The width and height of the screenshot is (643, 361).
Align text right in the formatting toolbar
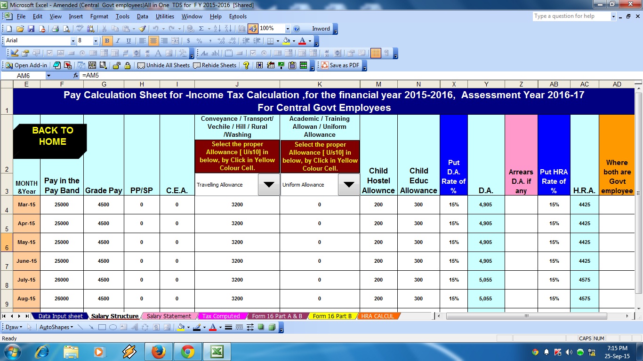164,41
